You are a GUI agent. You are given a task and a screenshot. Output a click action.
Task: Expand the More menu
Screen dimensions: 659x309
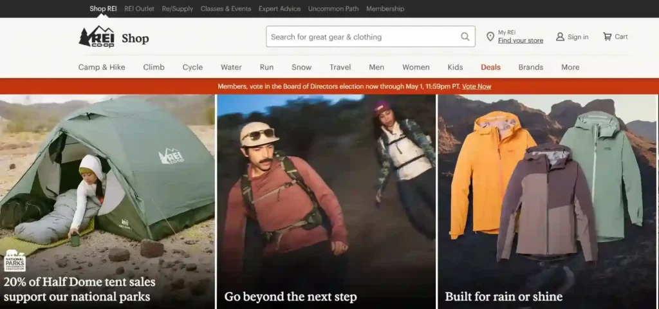(570, 67)
